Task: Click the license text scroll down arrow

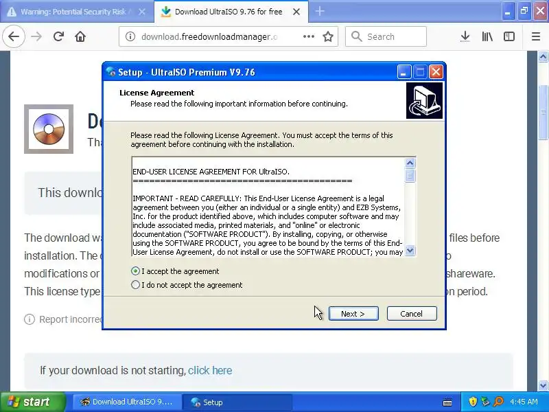Action: pyautogui.click(x=410, y=251)
